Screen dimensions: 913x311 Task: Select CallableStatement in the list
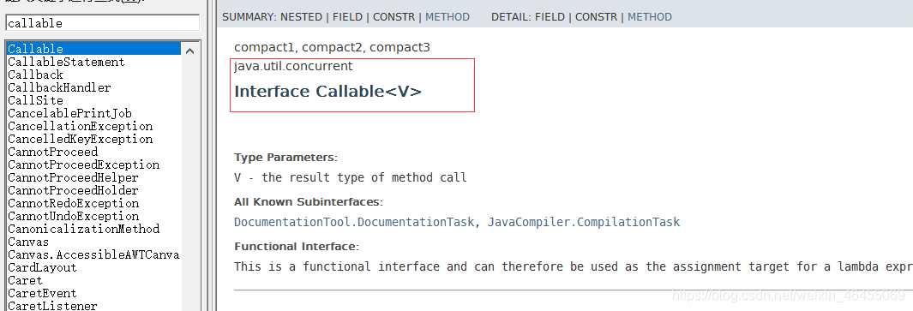pyautogui.click(x=66, y=62)
